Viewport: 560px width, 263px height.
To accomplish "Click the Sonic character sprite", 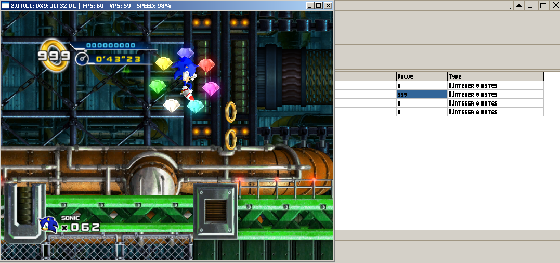I will point(185,79).
